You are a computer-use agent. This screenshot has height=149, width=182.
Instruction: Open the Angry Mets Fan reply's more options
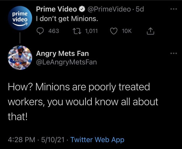[x=174, y=53]
